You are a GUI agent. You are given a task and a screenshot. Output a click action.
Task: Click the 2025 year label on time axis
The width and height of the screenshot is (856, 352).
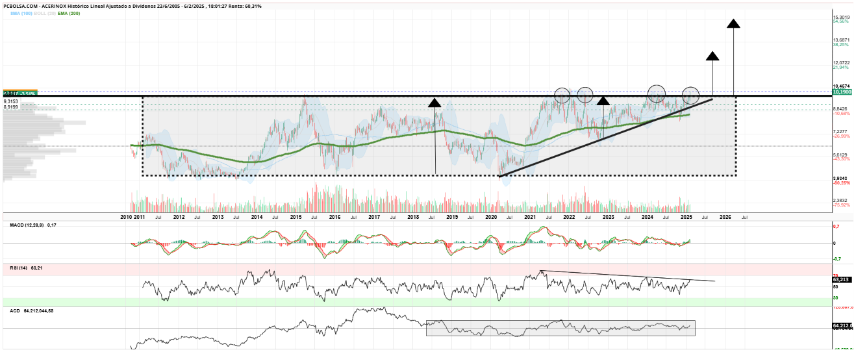(686, 217)
